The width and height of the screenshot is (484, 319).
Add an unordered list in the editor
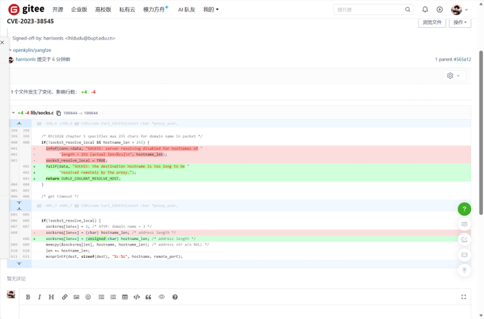101,297
